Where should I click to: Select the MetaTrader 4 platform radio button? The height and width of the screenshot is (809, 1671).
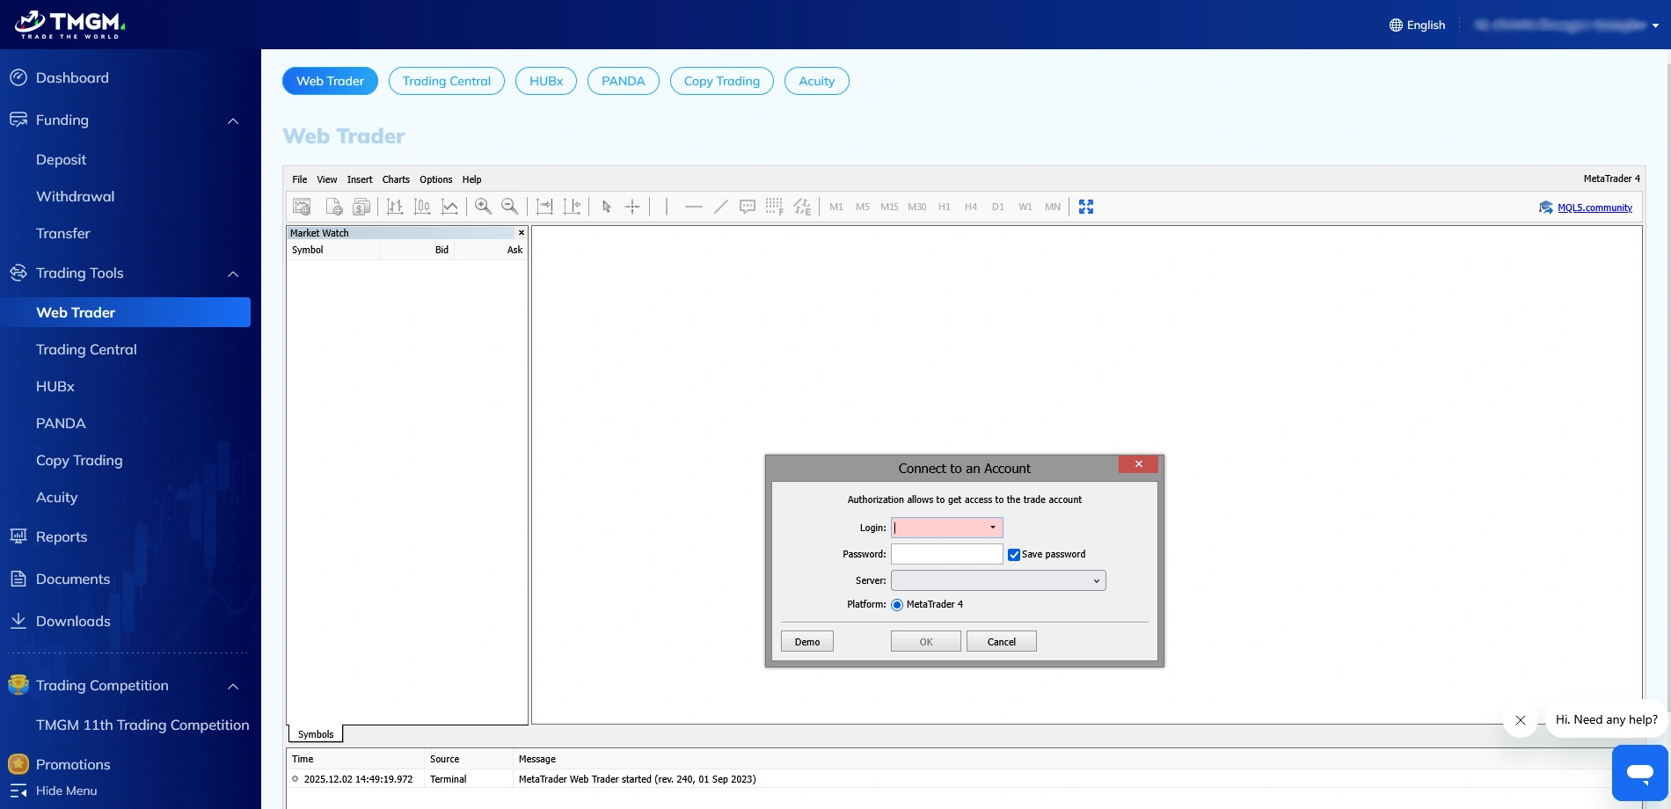point(897,605)
